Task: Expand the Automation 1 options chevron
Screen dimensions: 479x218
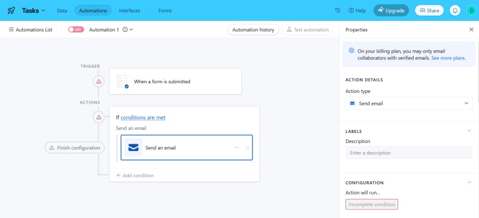Action: pos(131,30)
